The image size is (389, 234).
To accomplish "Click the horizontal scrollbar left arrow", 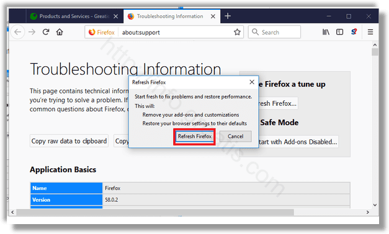I will coord(12,212).
